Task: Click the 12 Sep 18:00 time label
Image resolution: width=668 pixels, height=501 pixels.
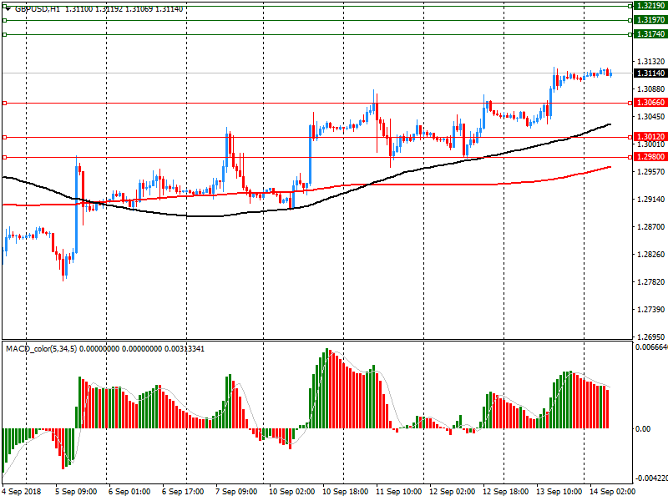Action: pos(506,492)
